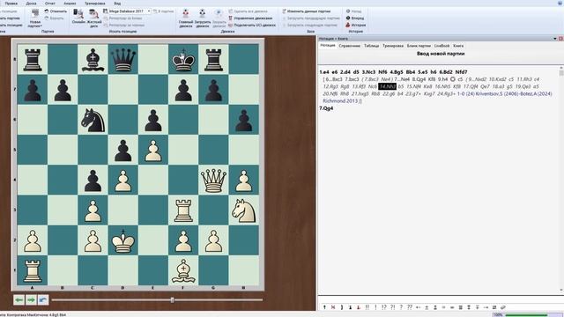
Task: Switch to the Тренировка tab in notation panel
Action: coord(393,46)
